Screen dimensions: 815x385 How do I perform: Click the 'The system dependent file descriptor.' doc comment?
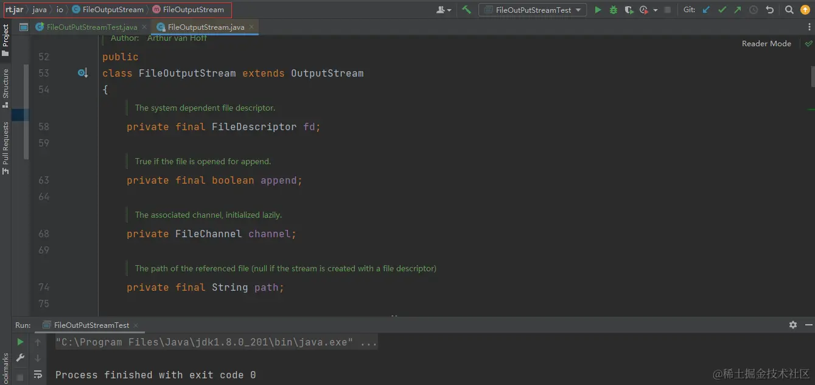tap(205, 108)
